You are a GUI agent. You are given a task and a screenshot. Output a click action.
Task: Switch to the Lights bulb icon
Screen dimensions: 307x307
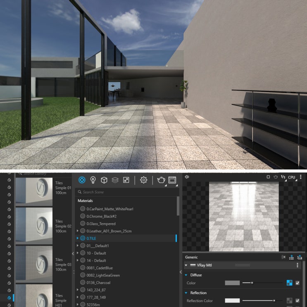pos(93,180)
